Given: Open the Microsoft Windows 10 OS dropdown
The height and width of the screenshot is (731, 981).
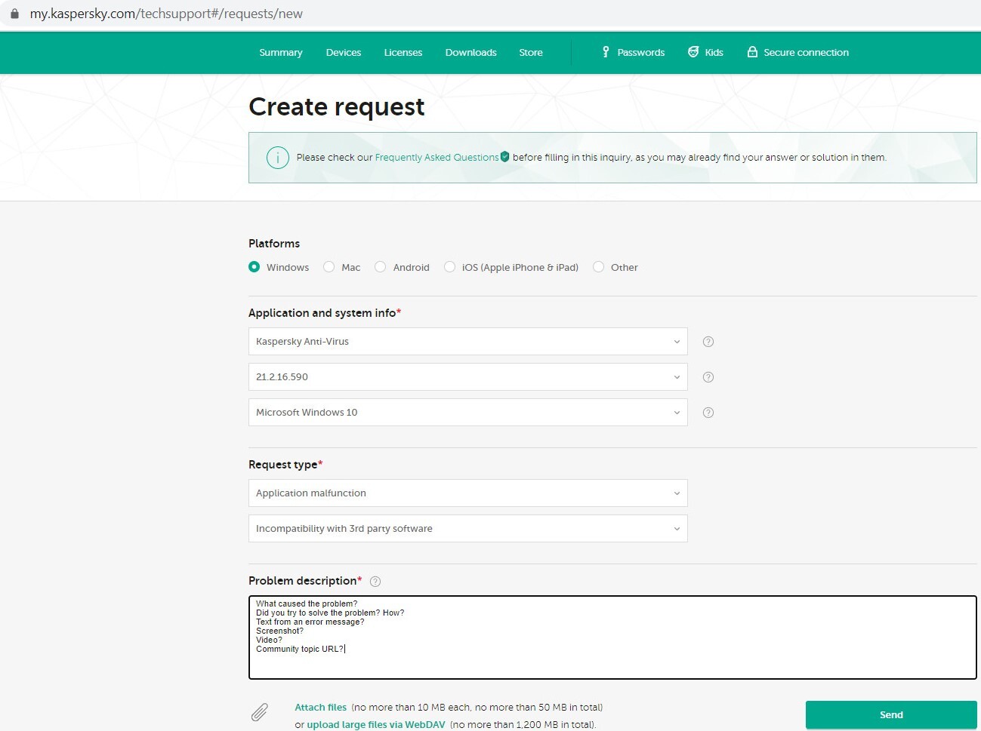Looking at the screenshot, I should (x=468, y=413).
